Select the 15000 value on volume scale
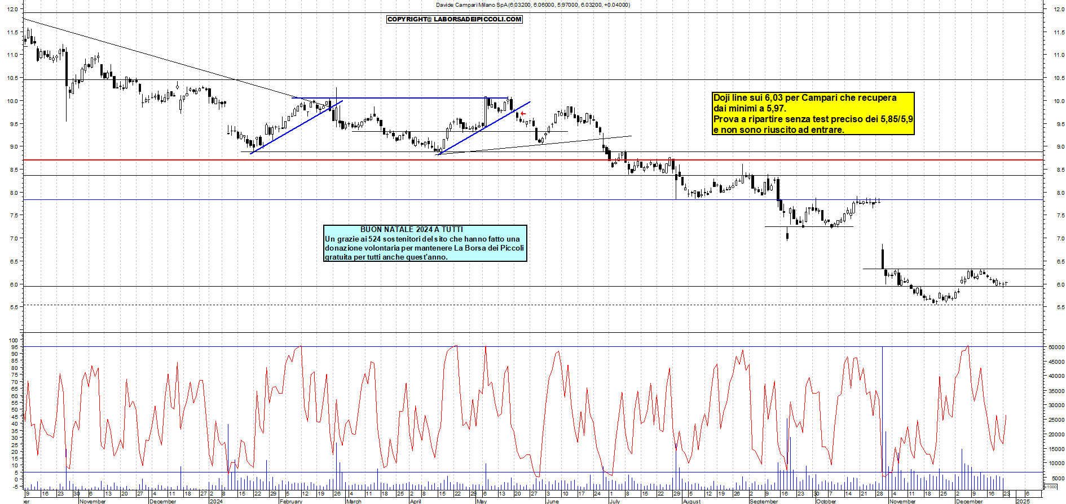This screenshot has height=504, width=1066. tap(1056, 449)
